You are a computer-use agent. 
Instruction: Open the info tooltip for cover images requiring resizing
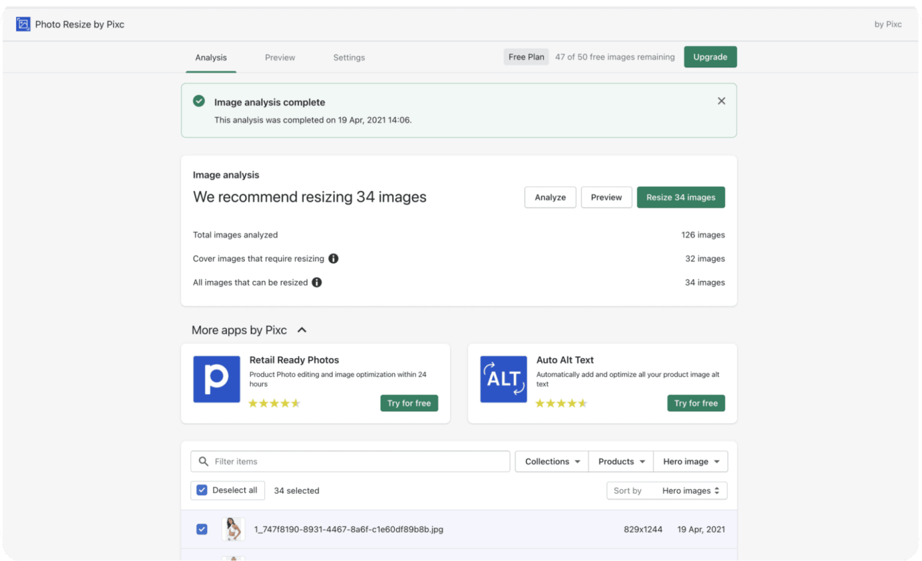coord(334,258)
